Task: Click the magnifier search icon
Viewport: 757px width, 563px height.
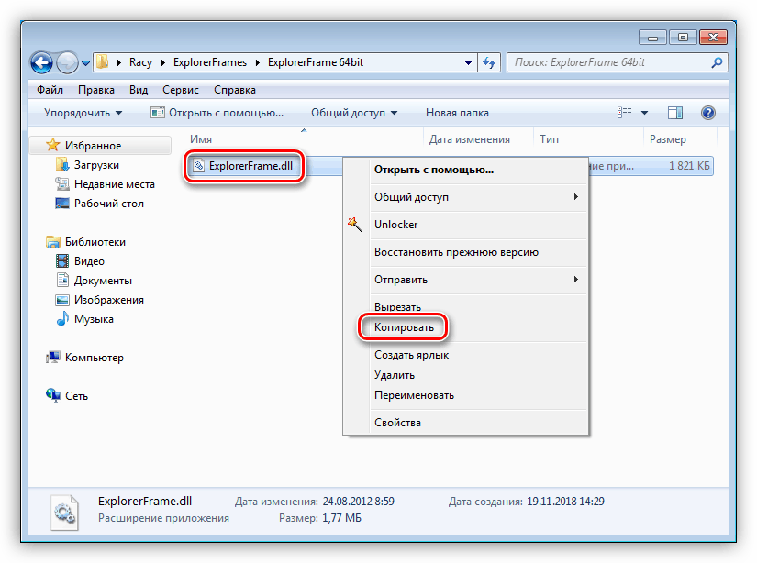Action: point(717,62)
